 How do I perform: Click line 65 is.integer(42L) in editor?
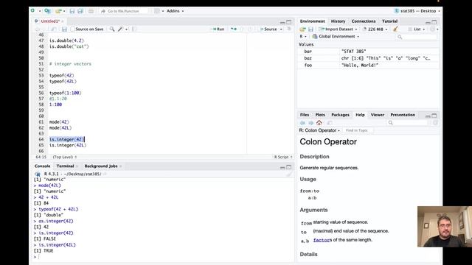(68, 145)
